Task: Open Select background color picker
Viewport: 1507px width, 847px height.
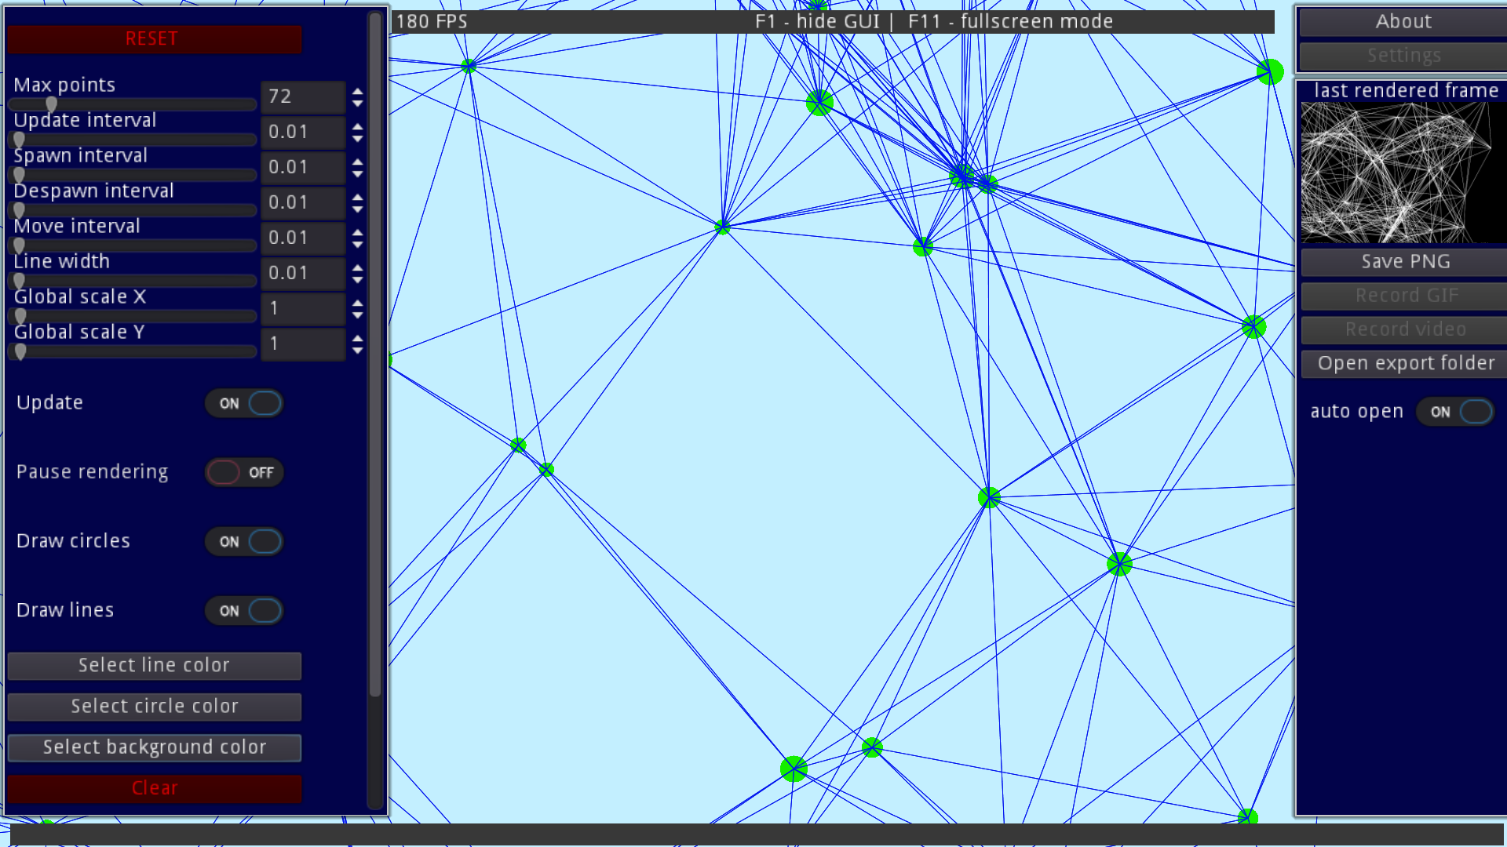Action: [154, 747]
